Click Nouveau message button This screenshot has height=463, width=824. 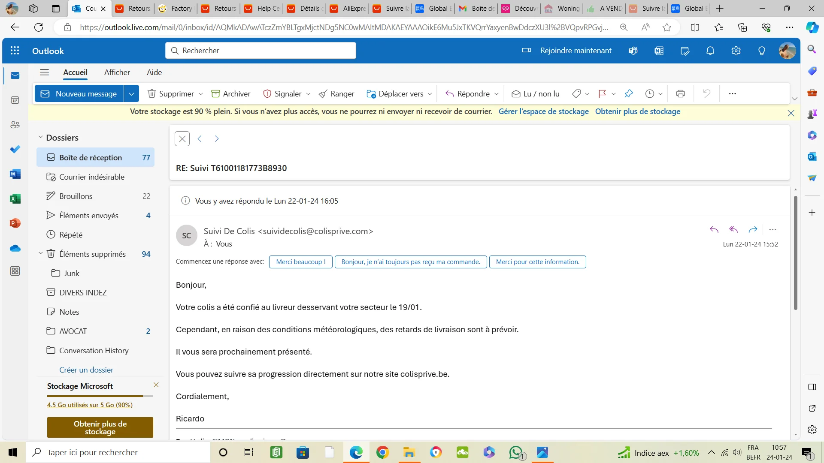pyautogui.click(x=79, y=93)
